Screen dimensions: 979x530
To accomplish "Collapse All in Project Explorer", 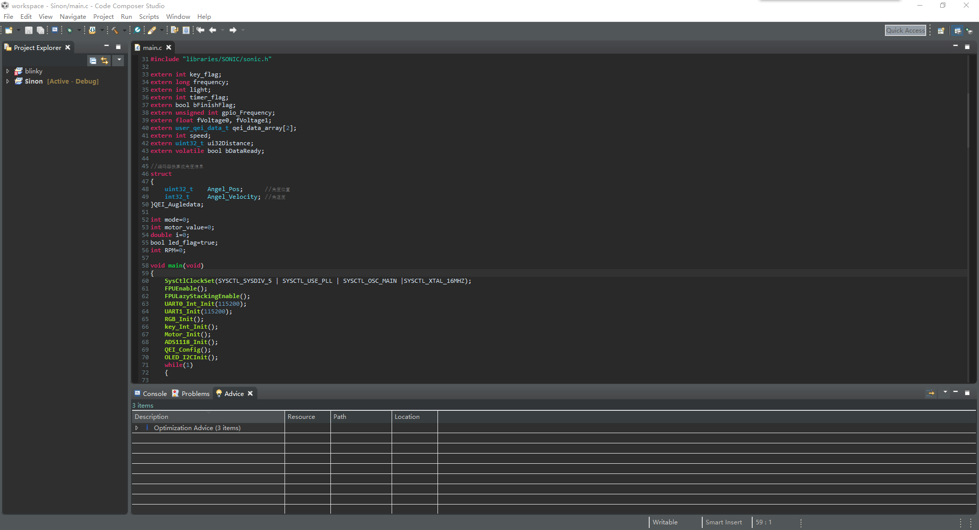I will [x=93, y=61].
